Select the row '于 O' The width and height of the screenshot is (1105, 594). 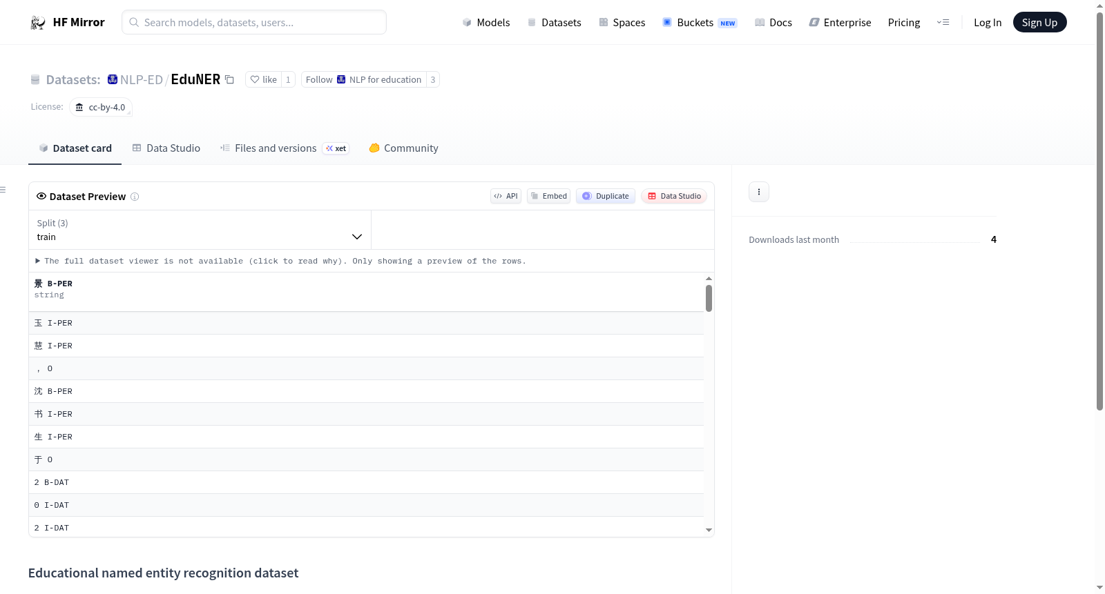tap(366, 459)
